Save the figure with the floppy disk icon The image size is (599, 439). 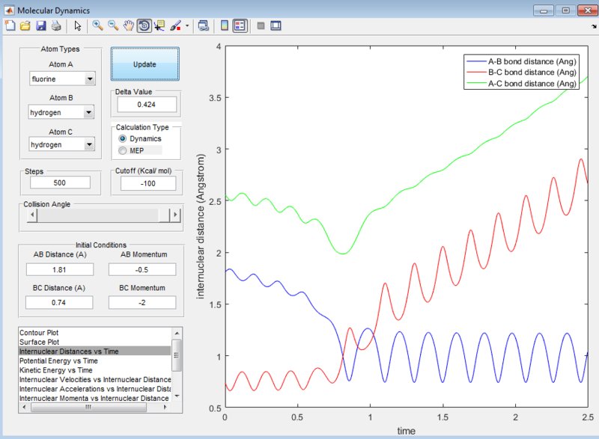[40, 25]
